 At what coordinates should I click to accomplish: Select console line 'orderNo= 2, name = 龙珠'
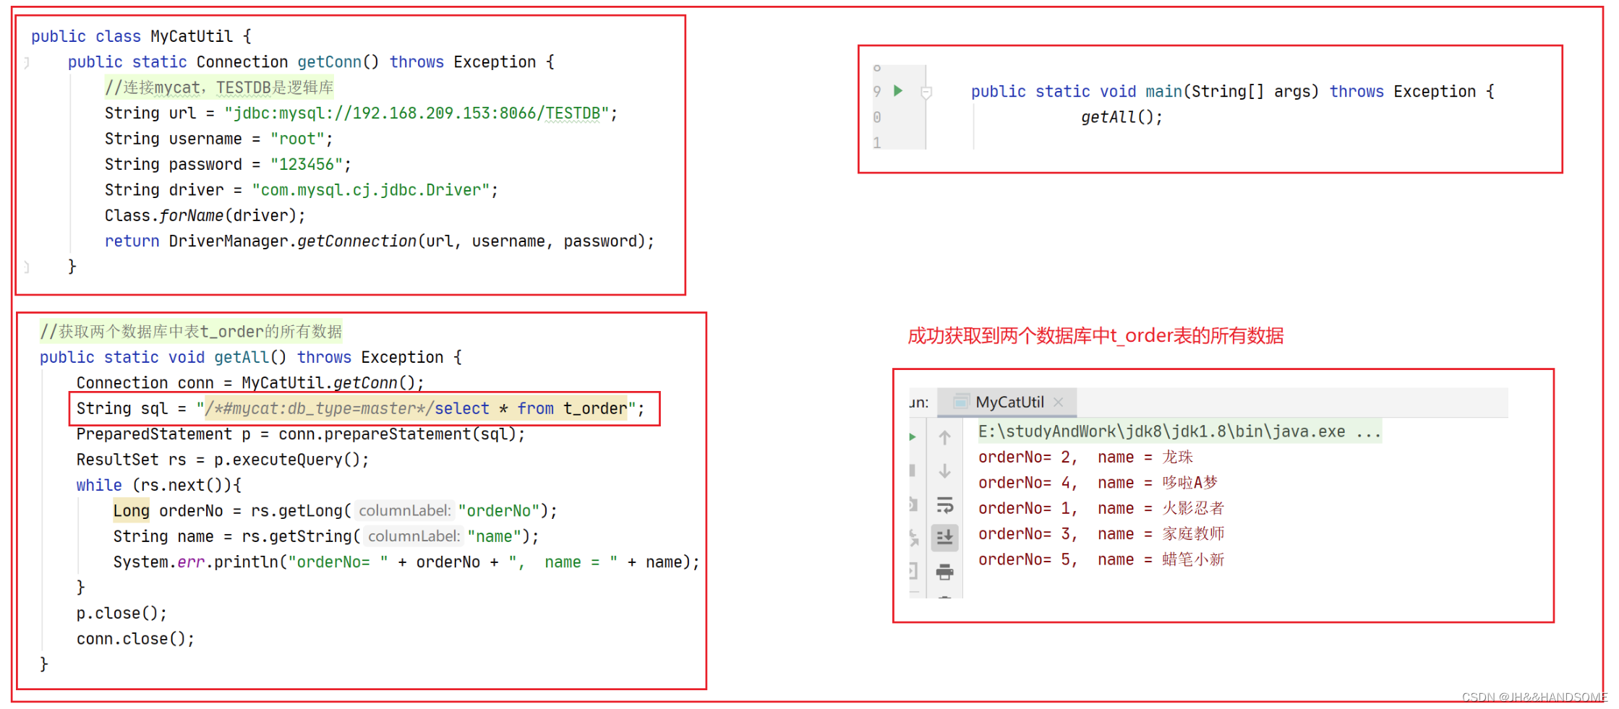(x=1085, y=457)
